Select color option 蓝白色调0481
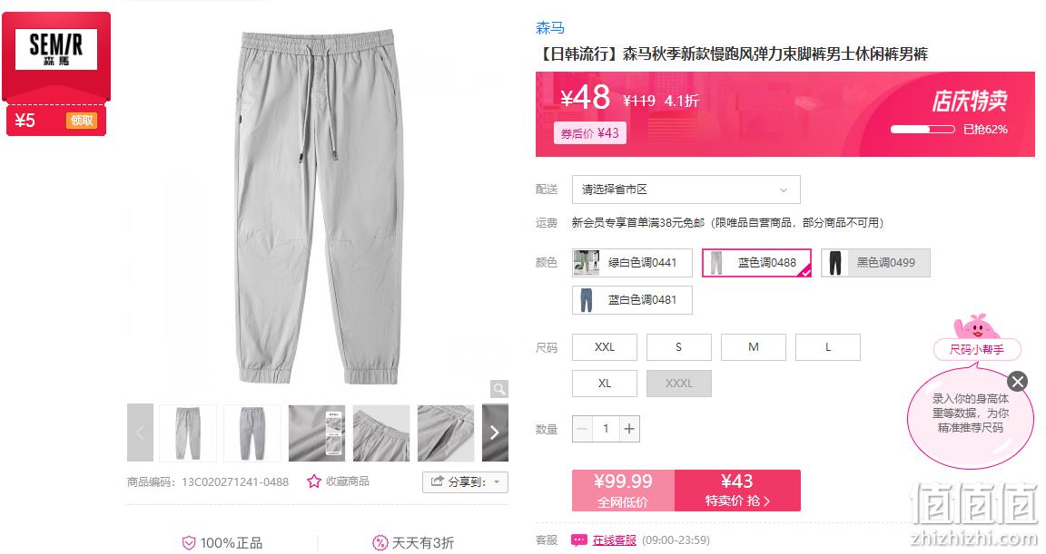1046x554 pixels. (632, 299)
